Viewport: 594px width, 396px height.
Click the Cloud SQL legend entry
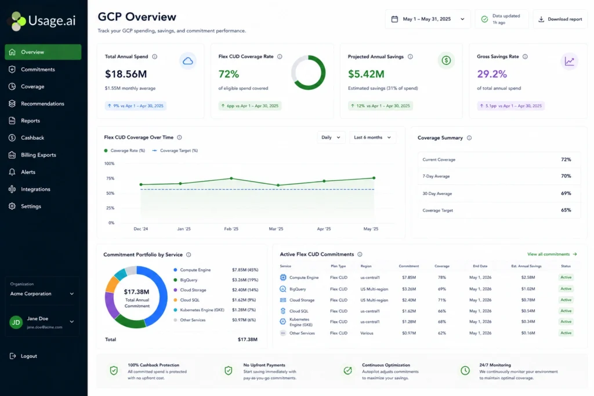[x=216, y=300]
